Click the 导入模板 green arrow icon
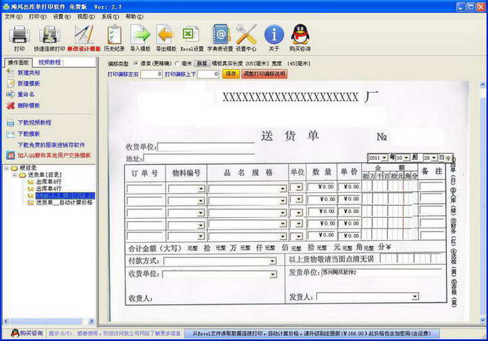The image size is (488, 341). tap(140, 35)
